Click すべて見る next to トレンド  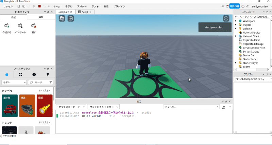pos(45,123)
